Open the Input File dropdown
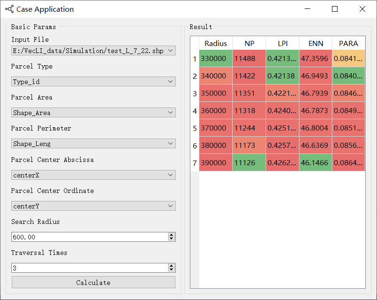 pyautogui.click(x=93, y=51)
